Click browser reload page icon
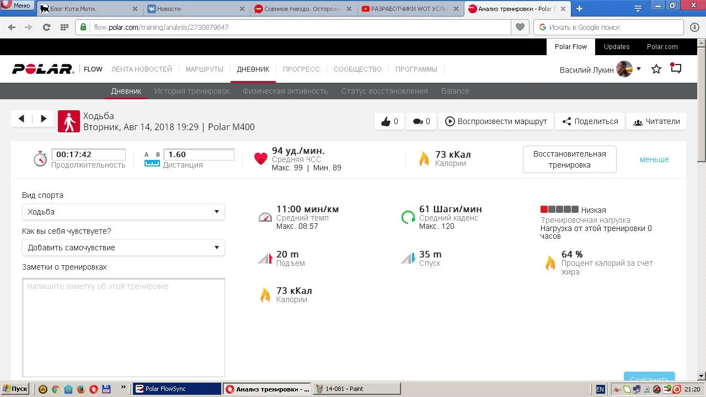706x397 pixels. pyautogui.click(x=46, y=27)
